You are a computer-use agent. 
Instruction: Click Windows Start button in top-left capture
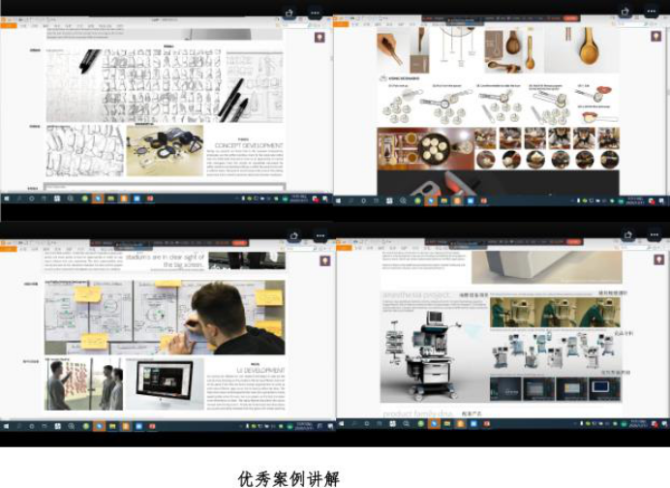[5, 198]
